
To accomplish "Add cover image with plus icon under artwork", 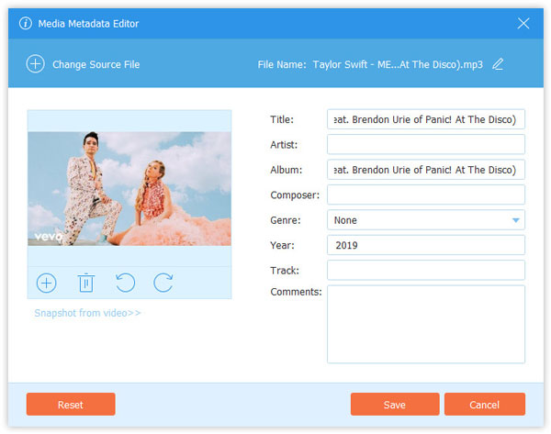I will (x=47, y=283).
